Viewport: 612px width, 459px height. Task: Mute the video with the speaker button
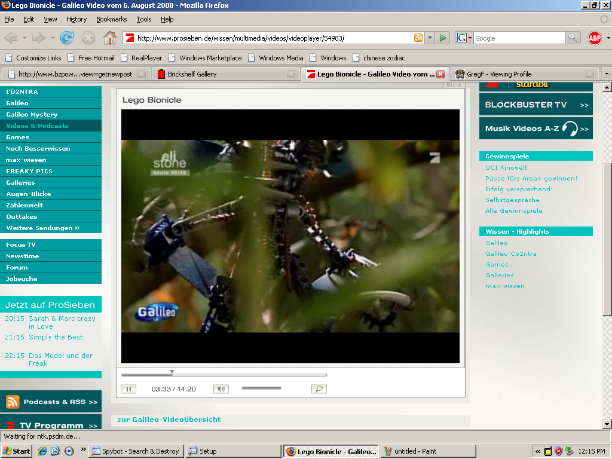221,388
